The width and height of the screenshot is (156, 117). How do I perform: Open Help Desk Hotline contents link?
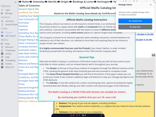pos(28,53)
